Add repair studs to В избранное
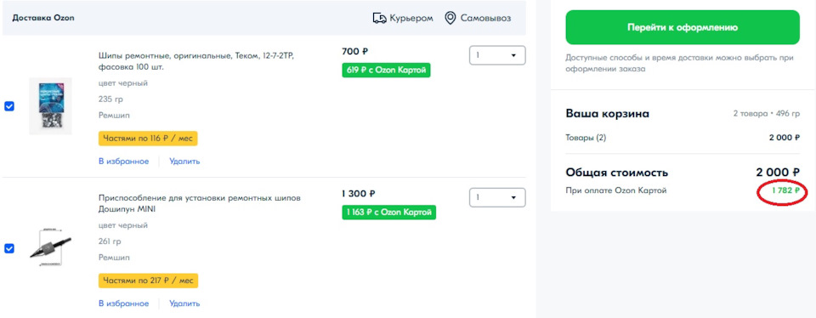The width and height of the screenshot is (816, 318). click(124, 162)
